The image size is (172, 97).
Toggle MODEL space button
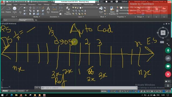pos(104,91)
